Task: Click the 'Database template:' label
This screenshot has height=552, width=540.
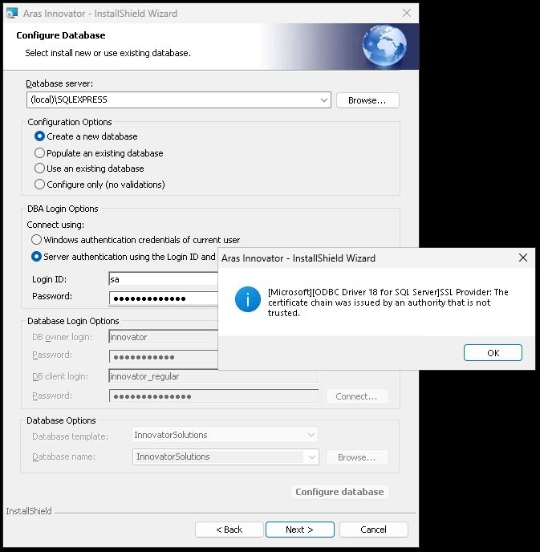Action: click(x=70, y=436)
